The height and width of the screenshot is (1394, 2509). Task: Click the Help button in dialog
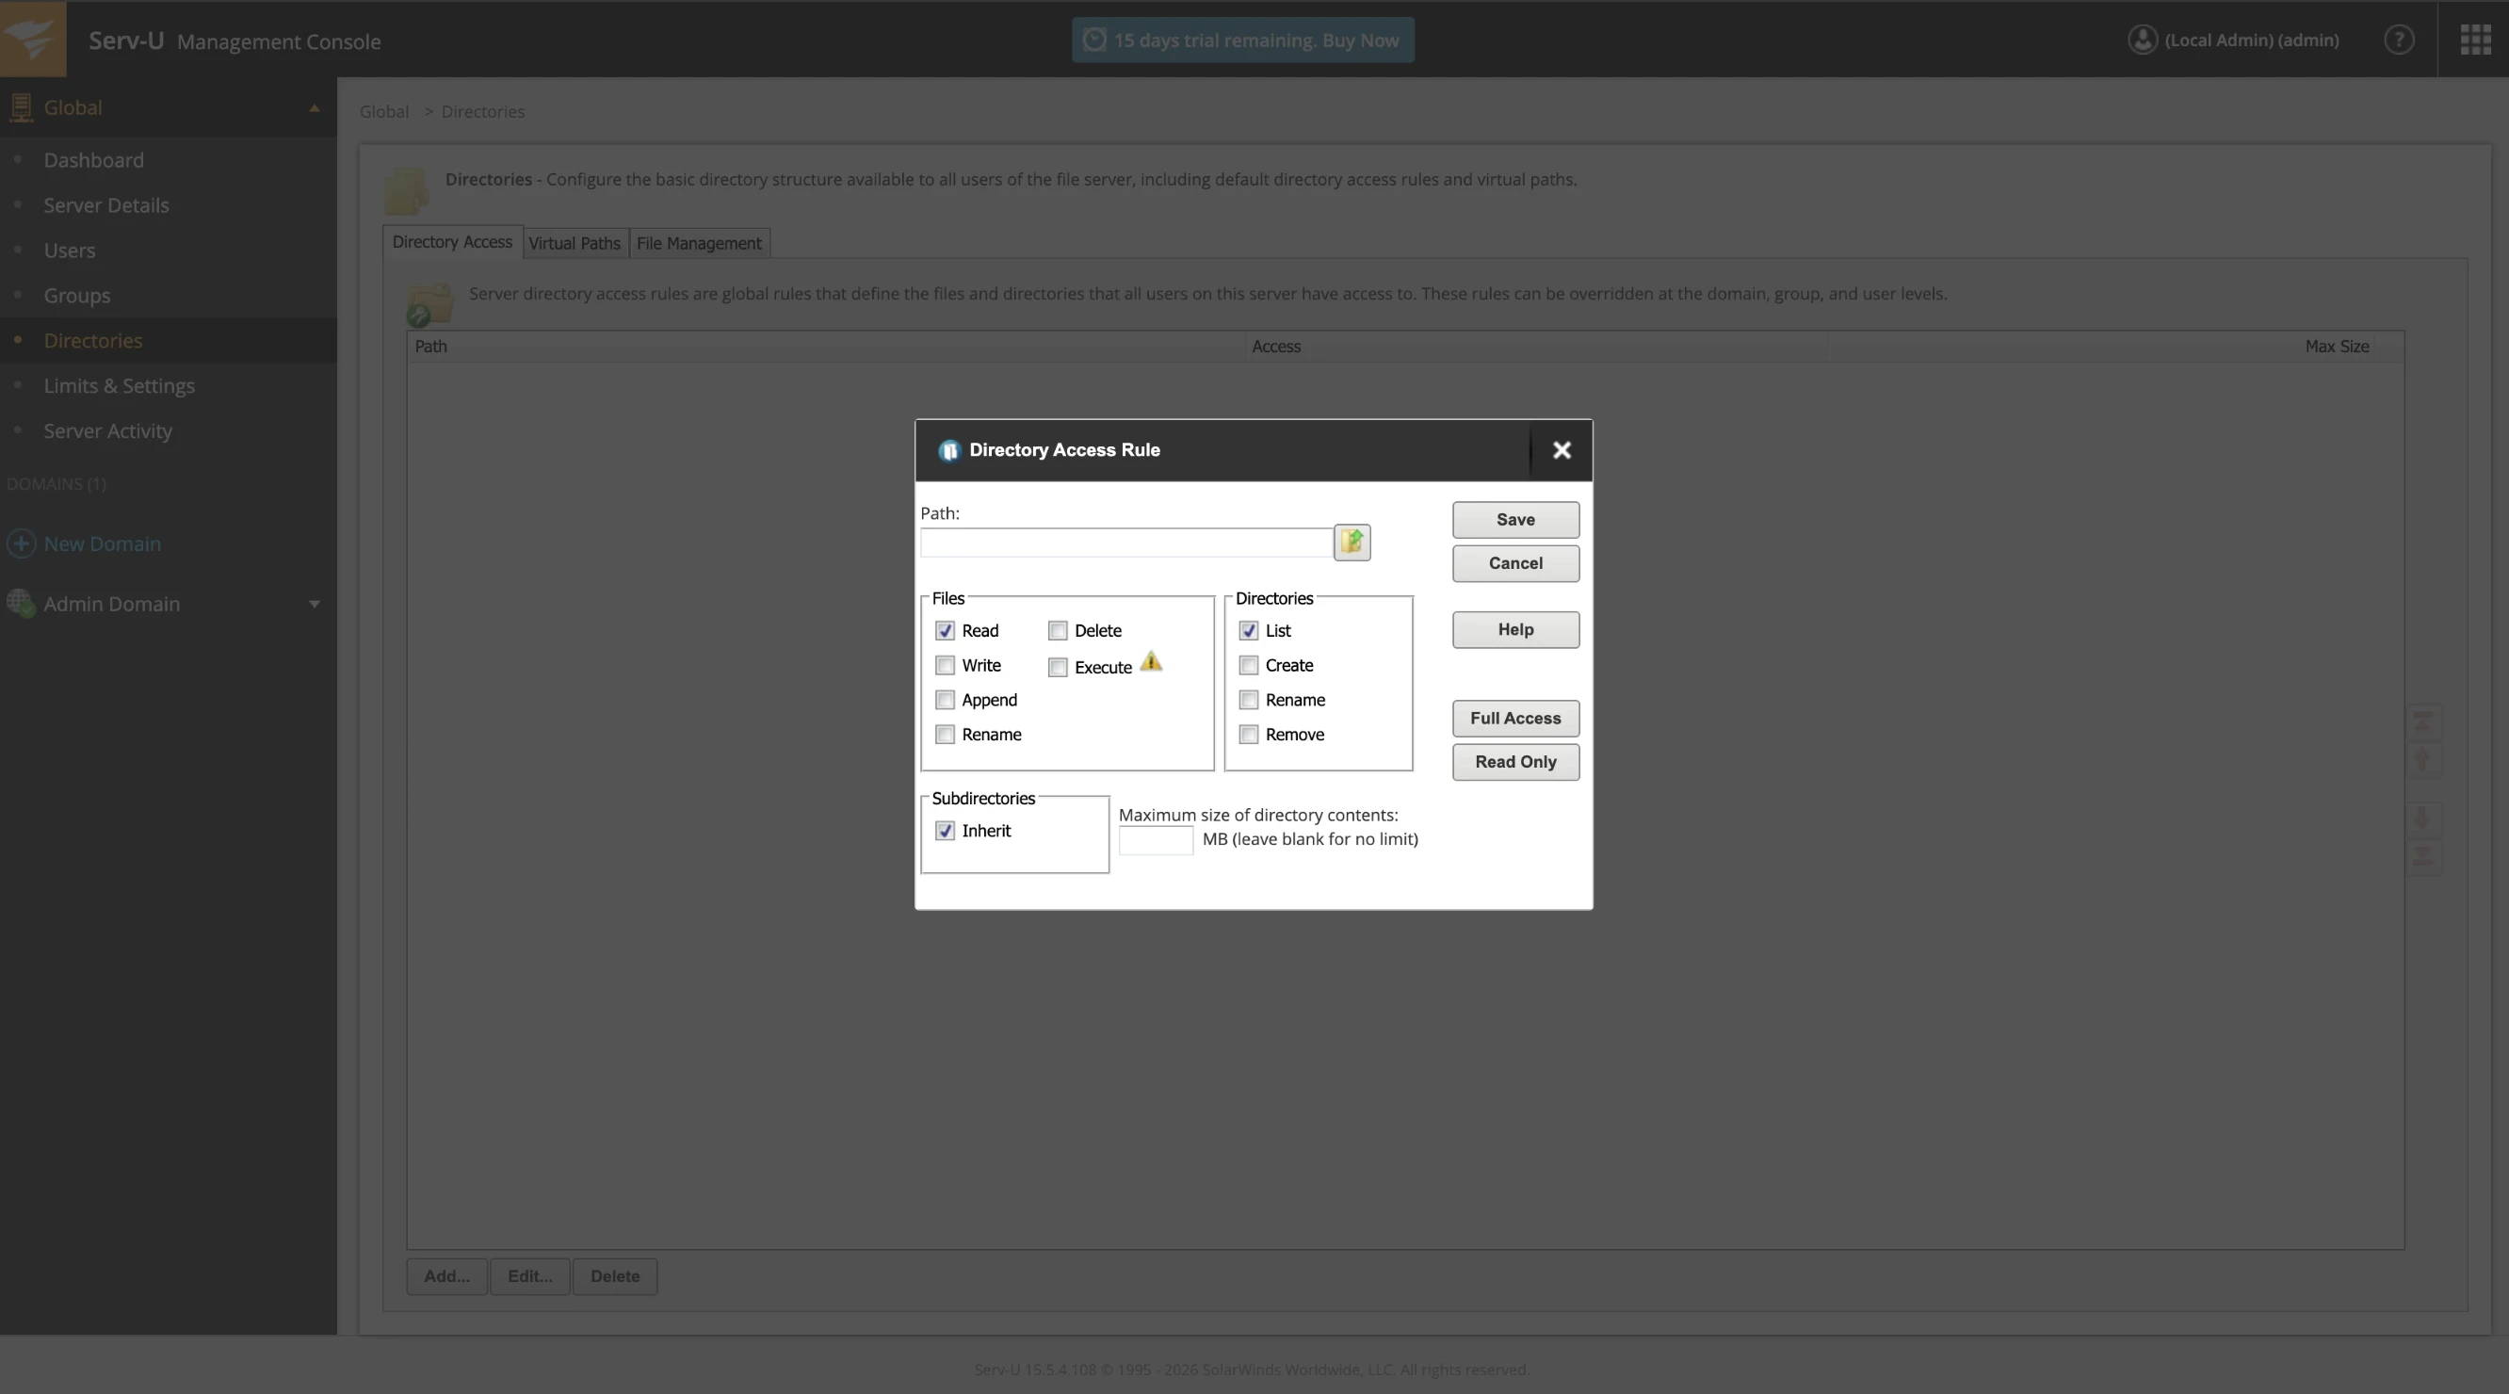[1515, 630]
